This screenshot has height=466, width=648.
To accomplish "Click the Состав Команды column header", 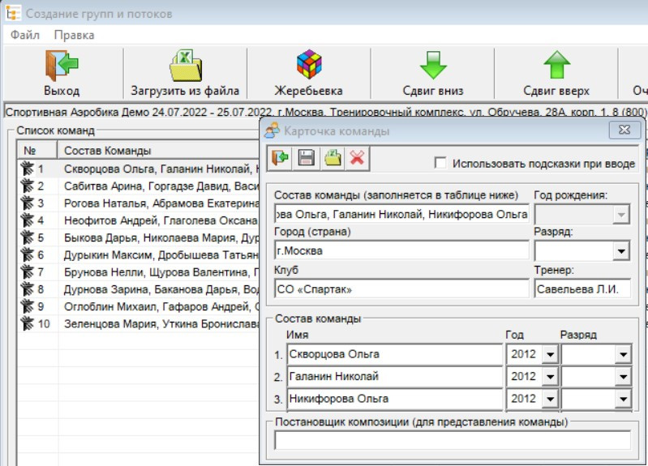I will [154, 150].
